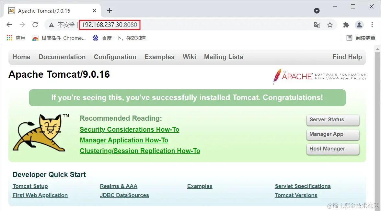This screenshot has width=381, height=211.
Task: Click the not-secure warning triangle icon
Action: click(x=51, y=25)
